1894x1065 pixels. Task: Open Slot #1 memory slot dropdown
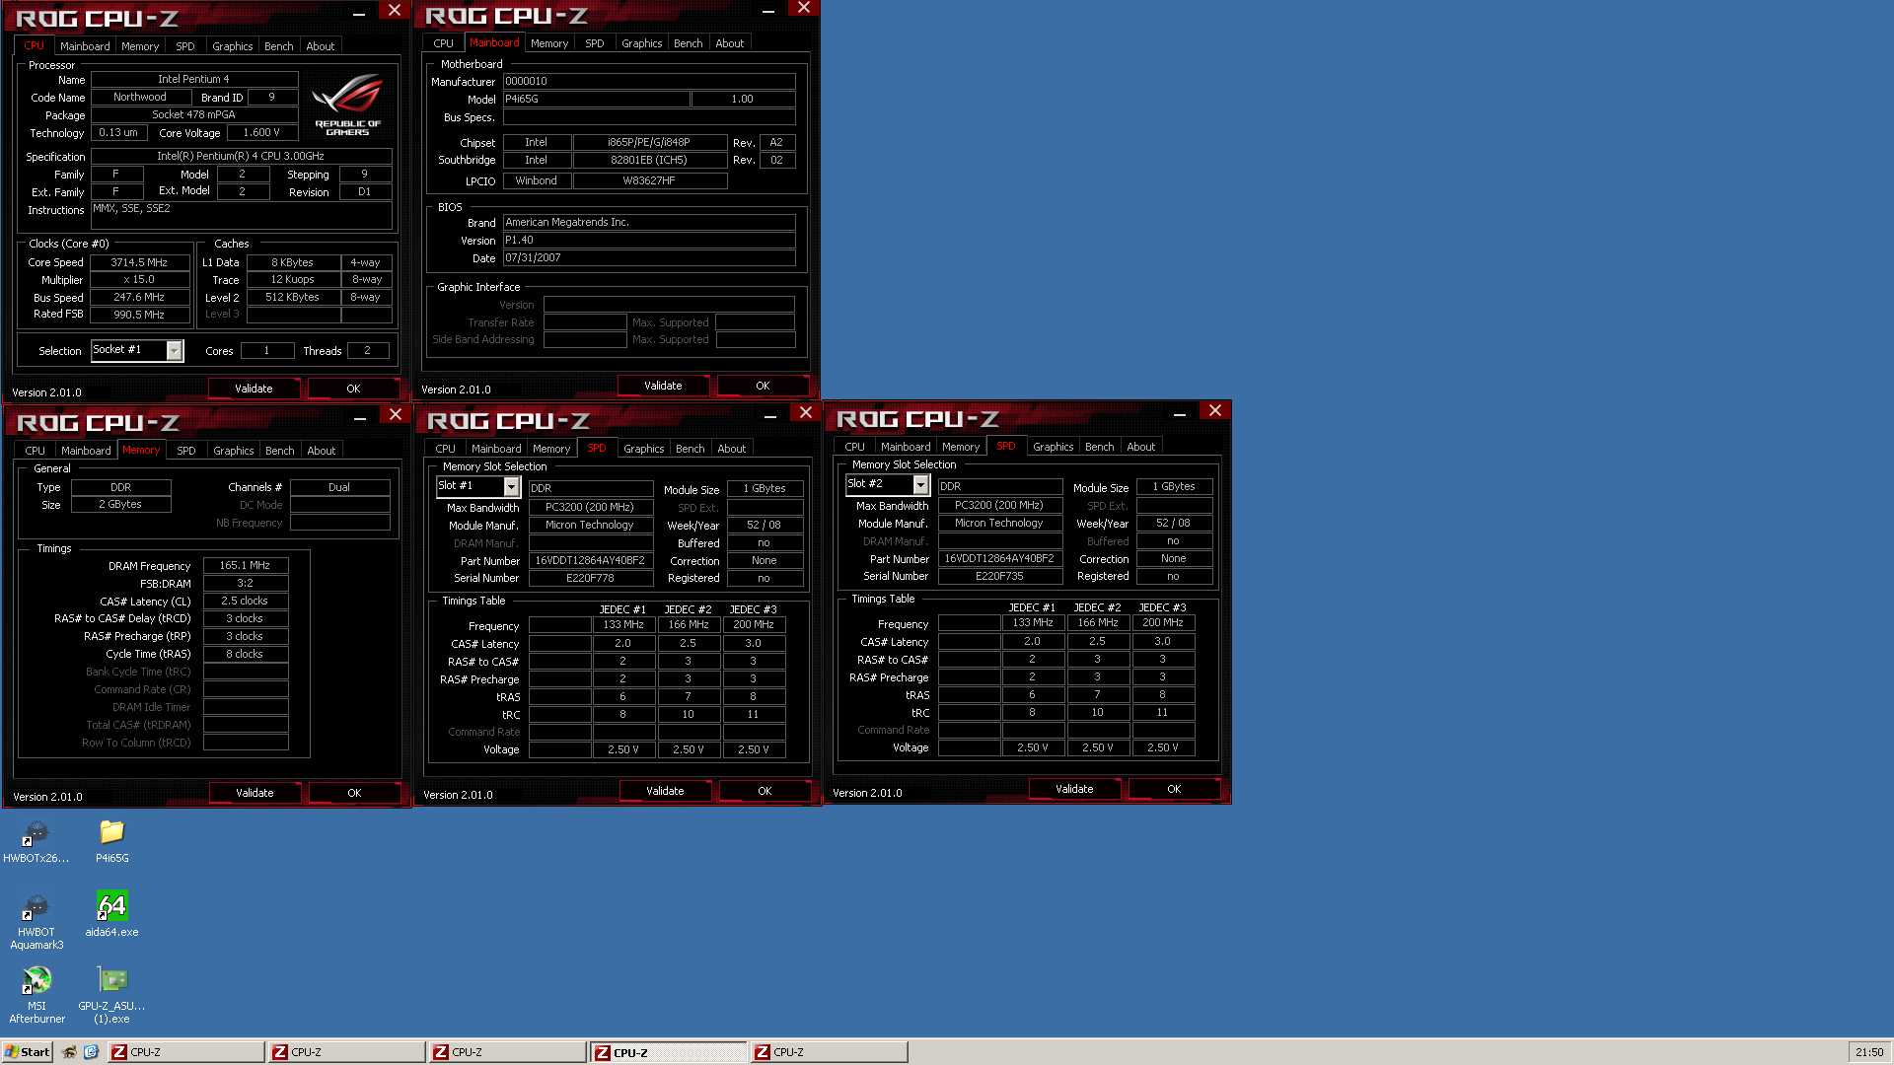(x=511, y=486)
